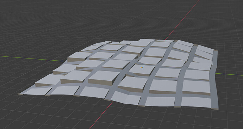Click the mesh's flat right-edge border strip

[x=215, y=79]
